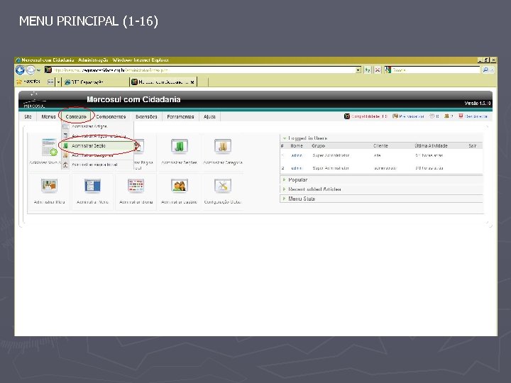Screen dimensions: 511x383
Task: Open the quick tabs dropdown arrow
Action: point(59,82)
